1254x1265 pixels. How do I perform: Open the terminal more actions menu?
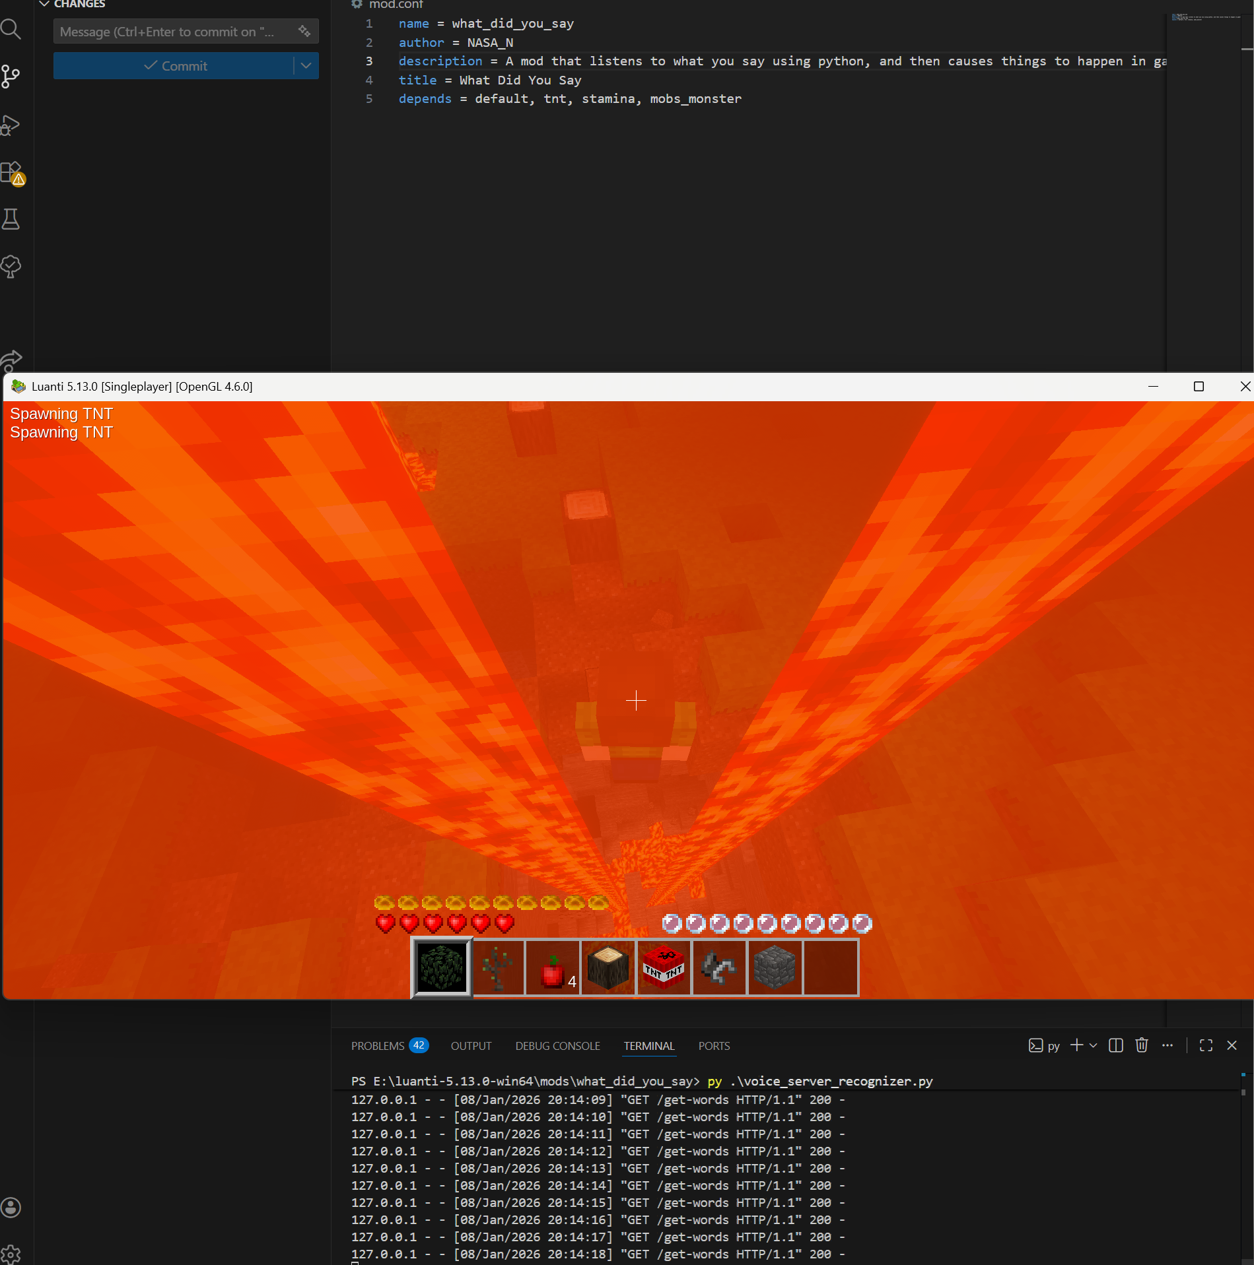(x=1167, y=1045)
